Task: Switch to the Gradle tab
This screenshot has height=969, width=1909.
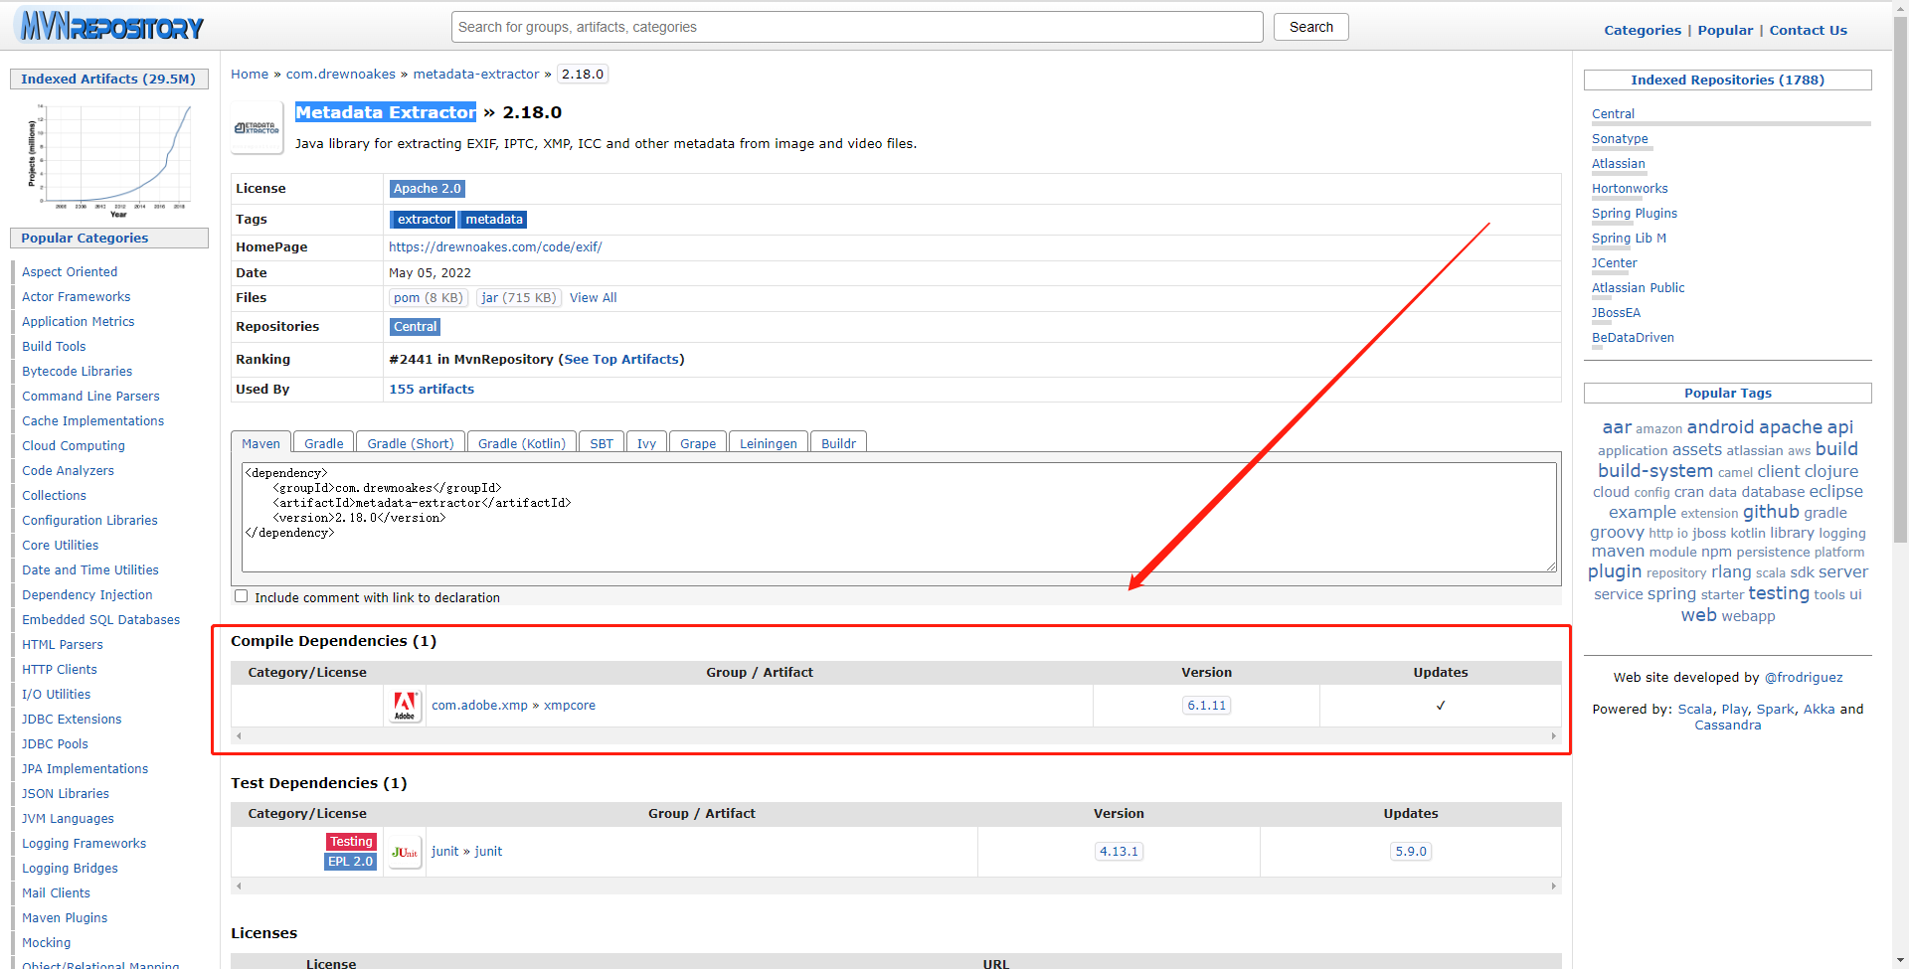Action: (x=324, y=443)
